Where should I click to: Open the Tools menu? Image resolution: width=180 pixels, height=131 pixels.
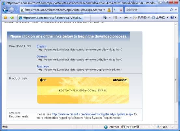pyautogui.click(x=160, y=17)
